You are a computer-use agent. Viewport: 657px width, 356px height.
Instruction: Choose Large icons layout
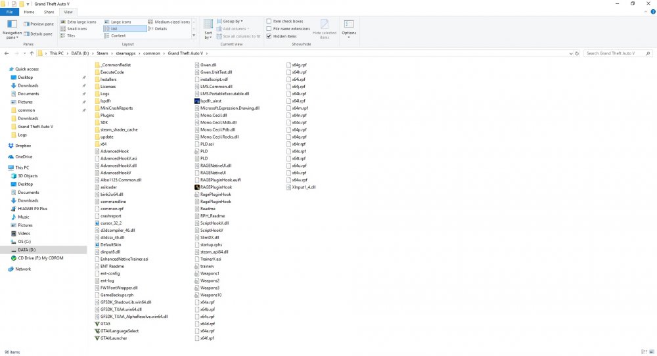[118, 22]
